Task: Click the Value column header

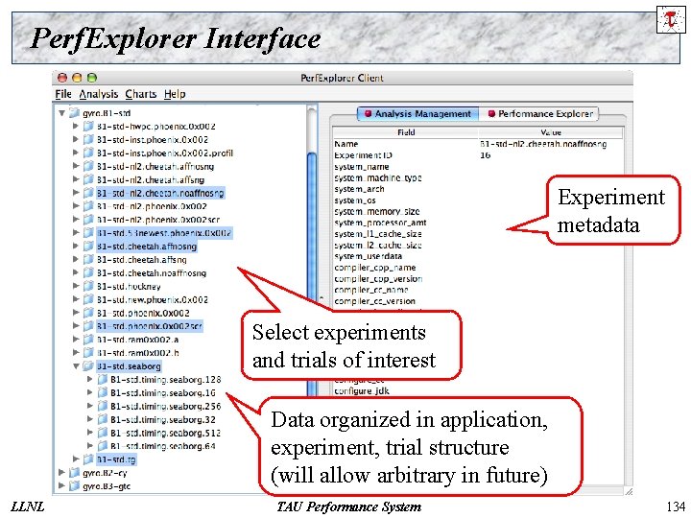Action: coord(551,132)
